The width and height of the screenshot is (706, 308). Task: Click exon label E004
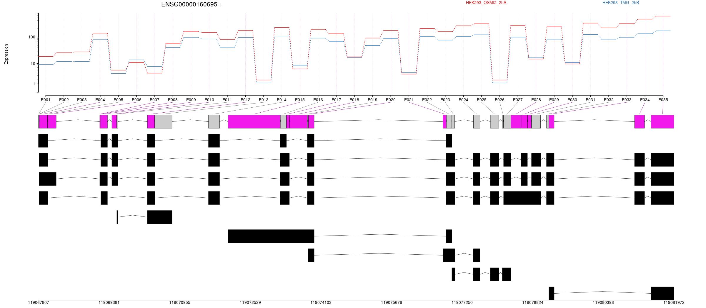[100, 100]
